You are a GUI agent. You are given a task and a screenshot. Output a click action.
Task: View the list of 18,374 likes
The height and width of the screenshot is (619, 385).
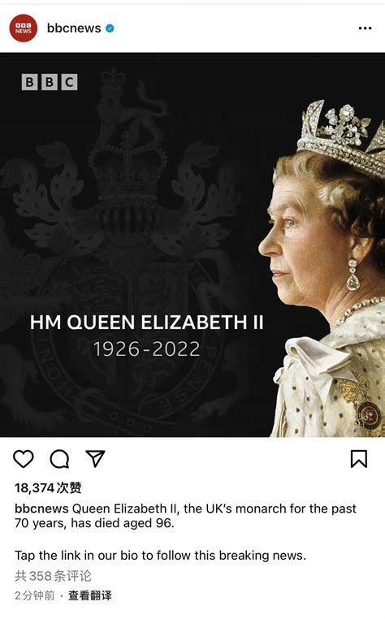[x=48, y=488]
